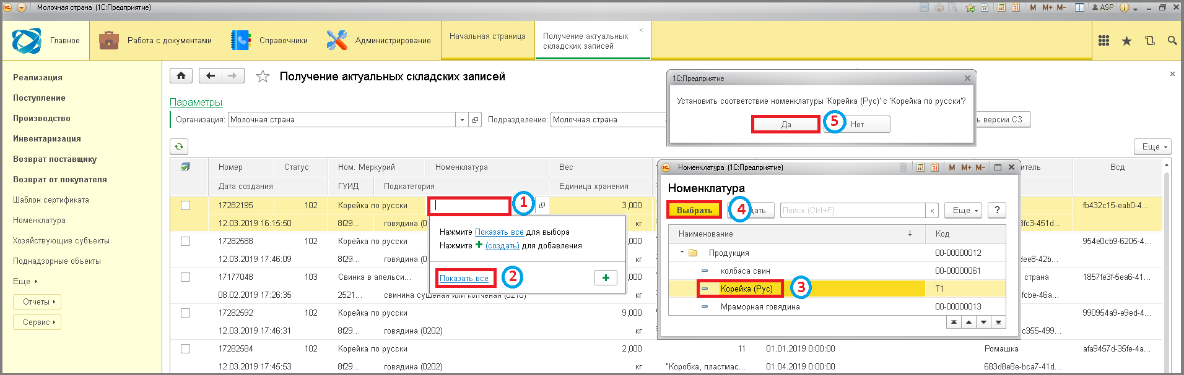Click the question mark help button
This screenshot has height=375, width=1184.
click(x=997, y=210)
